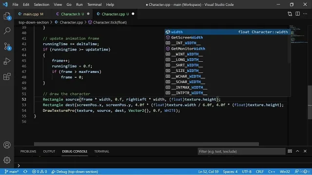Switch to the OUTPUT panel tab

pos(49,151)
